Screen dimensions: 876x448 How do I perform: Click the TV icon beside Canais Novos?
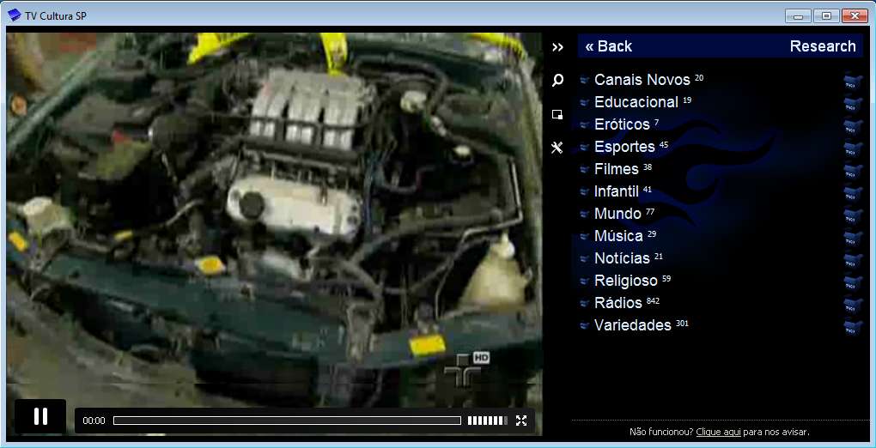click(x=853, y=81)
